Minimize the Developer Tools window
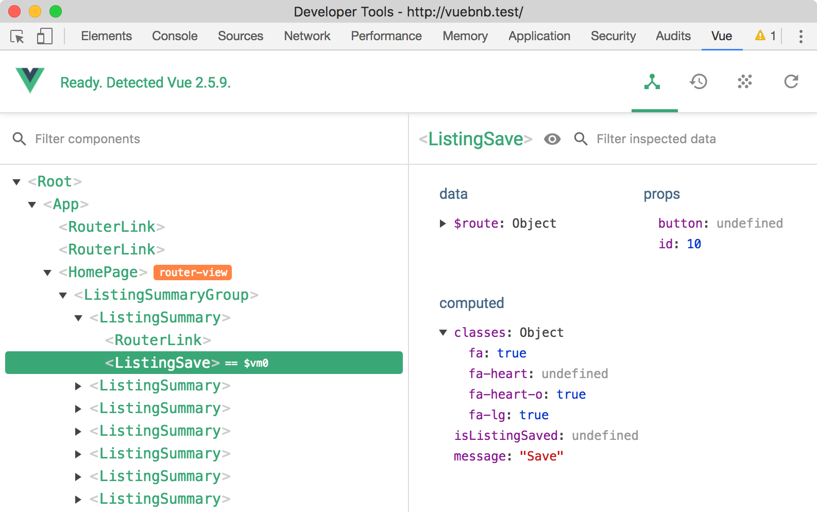The image size is (817, 512). click(35, 11)
